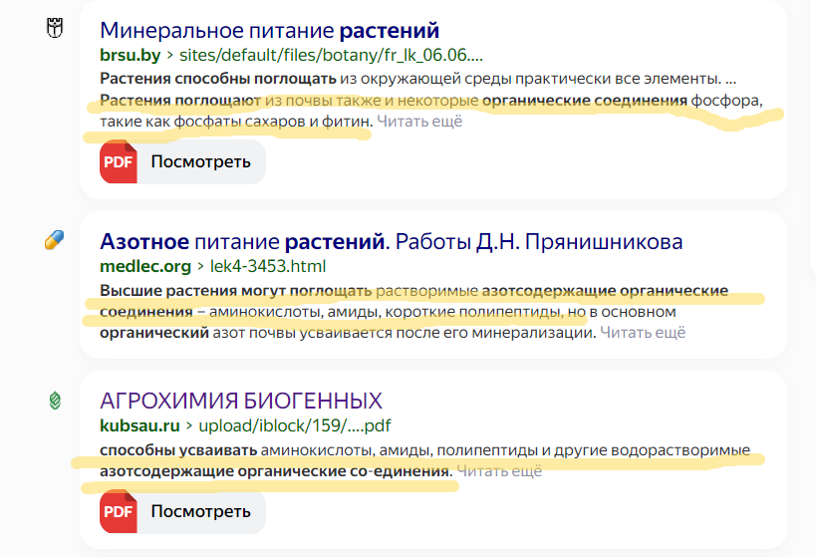The image size is (816, 557).
Task: Click the snippet text 'способны усваивать'
Action: (x=178, y=449)
